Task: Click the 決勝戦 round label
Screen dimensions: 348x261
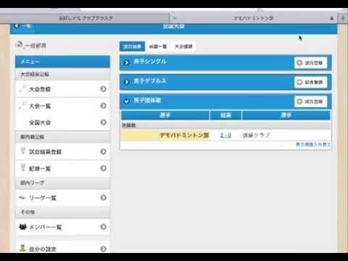Action: pyautogui.click(x=128, y=125)
